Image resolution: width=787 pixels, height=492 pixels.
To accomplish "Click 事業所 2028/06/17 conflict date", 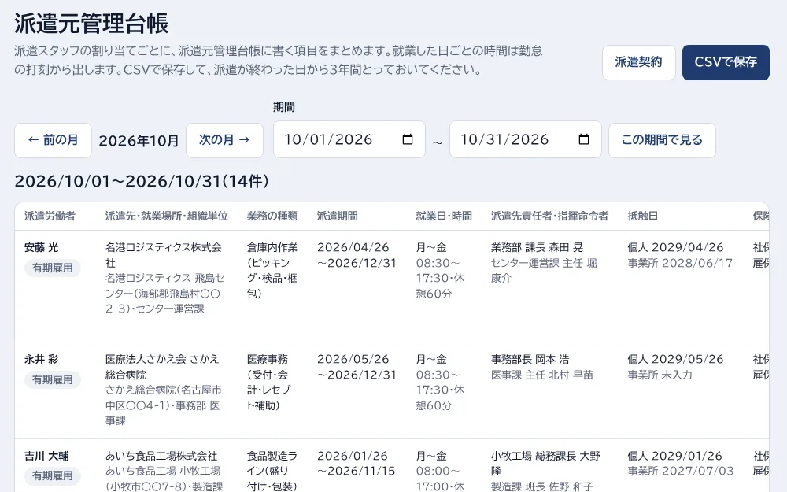I will (x=680, y=263).
